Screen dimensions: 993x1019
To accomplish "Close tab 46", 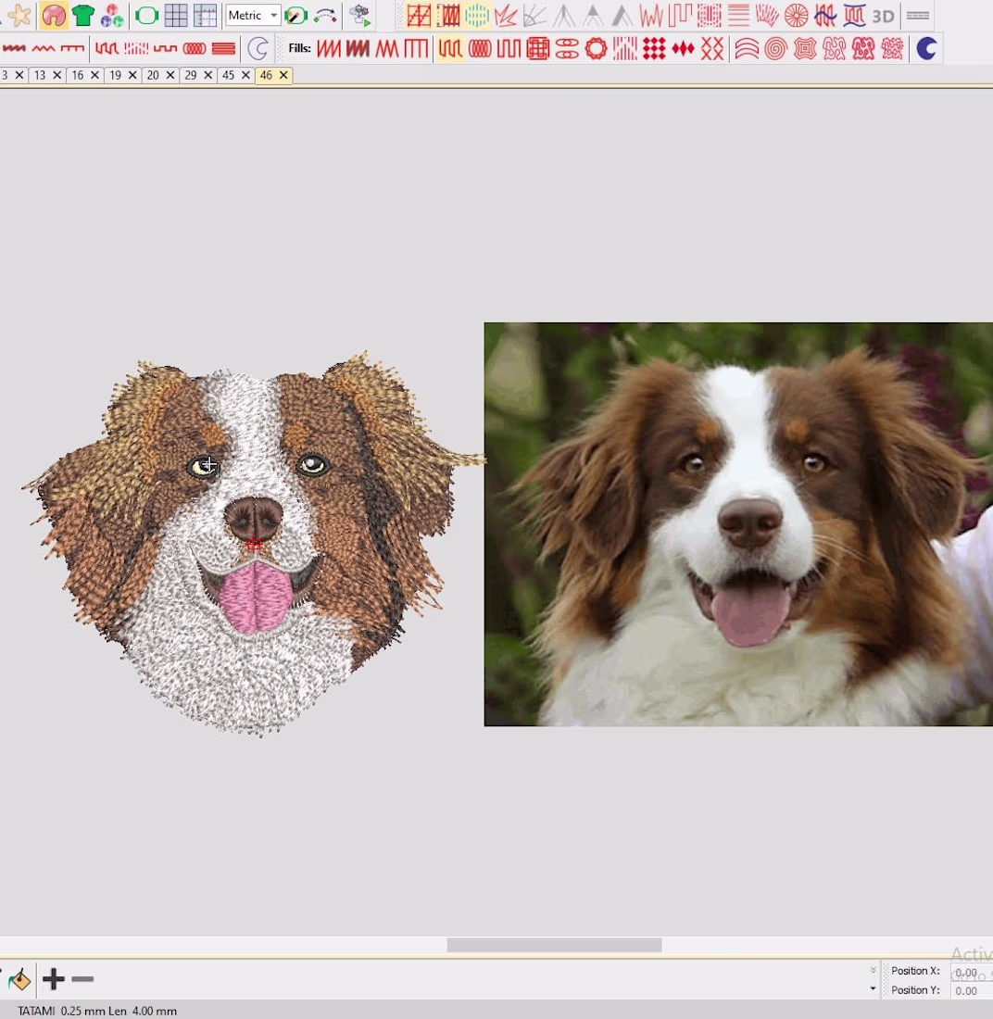I will [x=283, y=75].
